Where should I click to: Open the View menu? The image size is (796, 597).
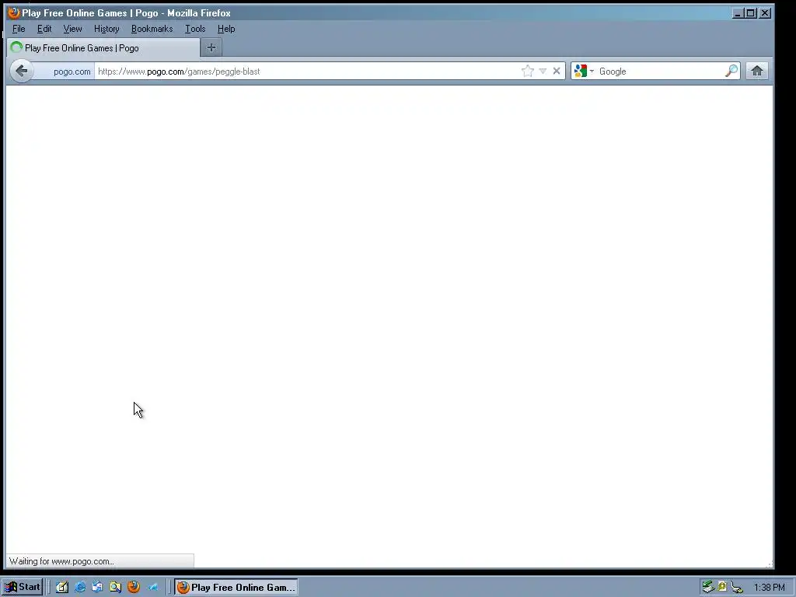[72, 29]
